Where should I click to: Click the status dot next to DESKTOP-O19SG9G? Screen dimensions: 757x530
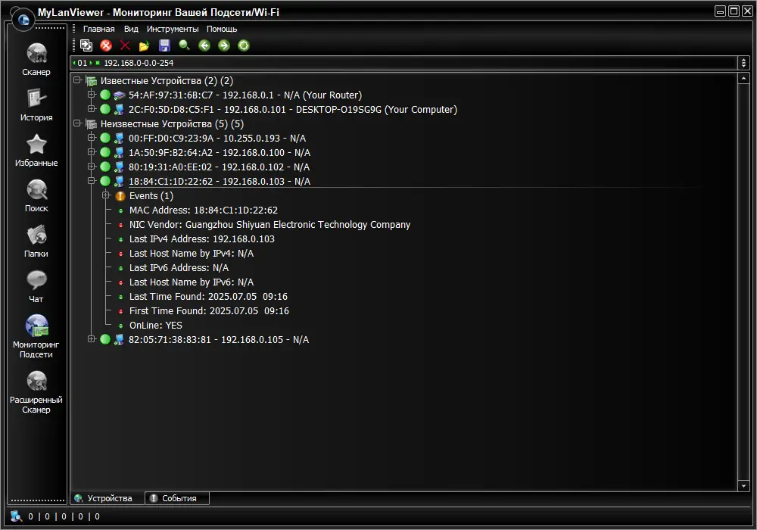[x=105, y=109]
